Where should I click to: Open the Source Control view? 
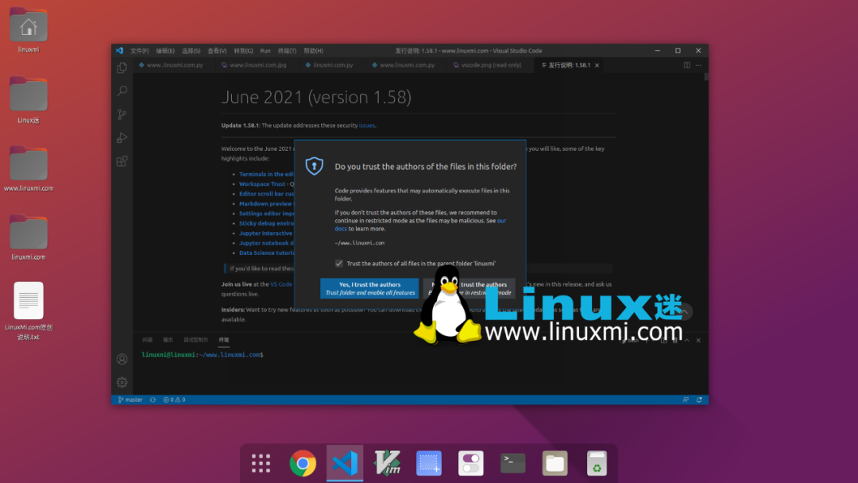point(122,114)
